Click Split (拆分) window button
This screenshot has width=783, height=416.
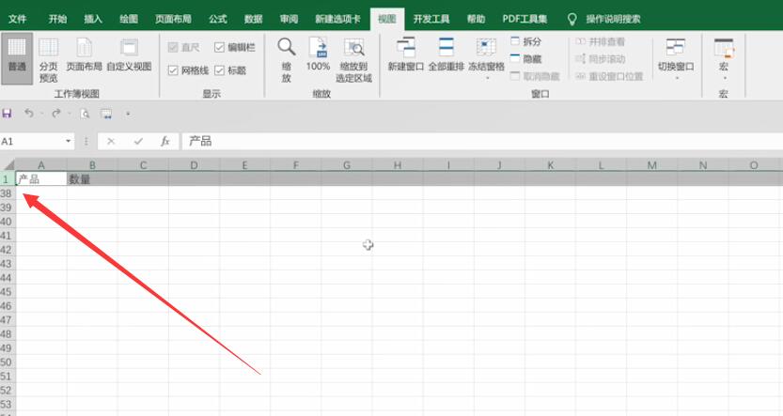525,41
